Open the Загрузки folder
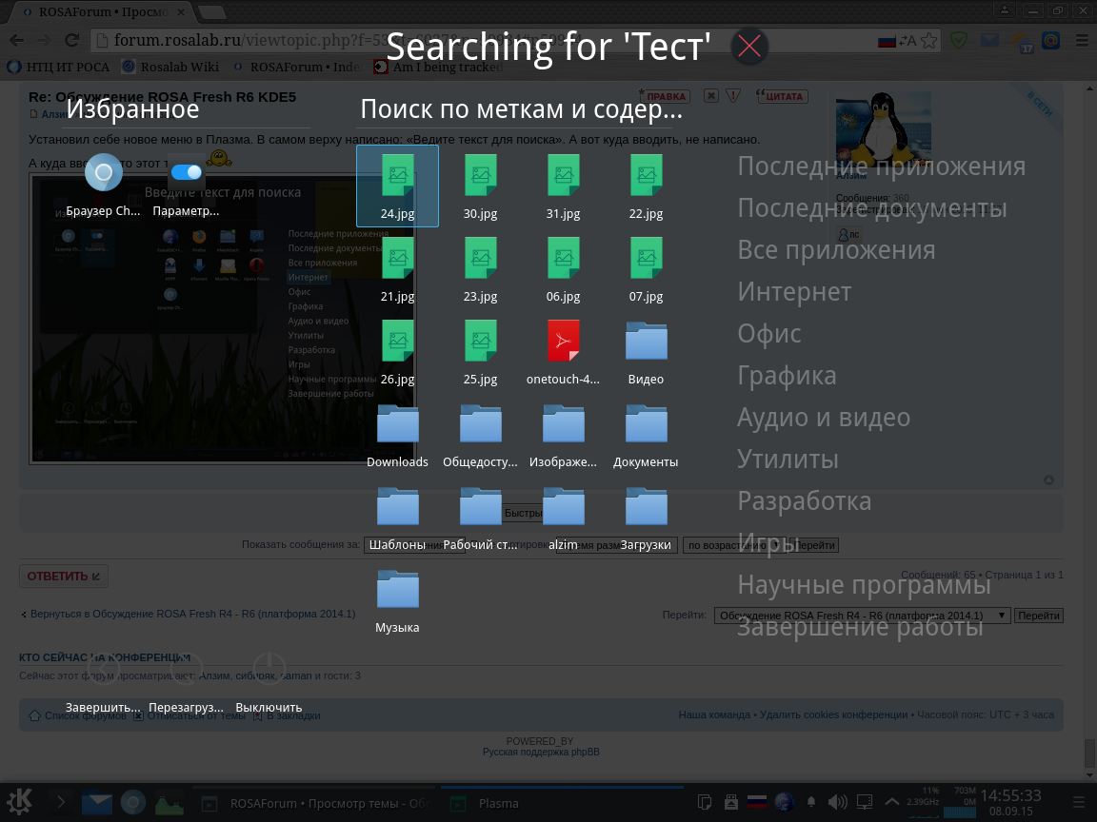The image size is (1097, 822). pos(646,518)
